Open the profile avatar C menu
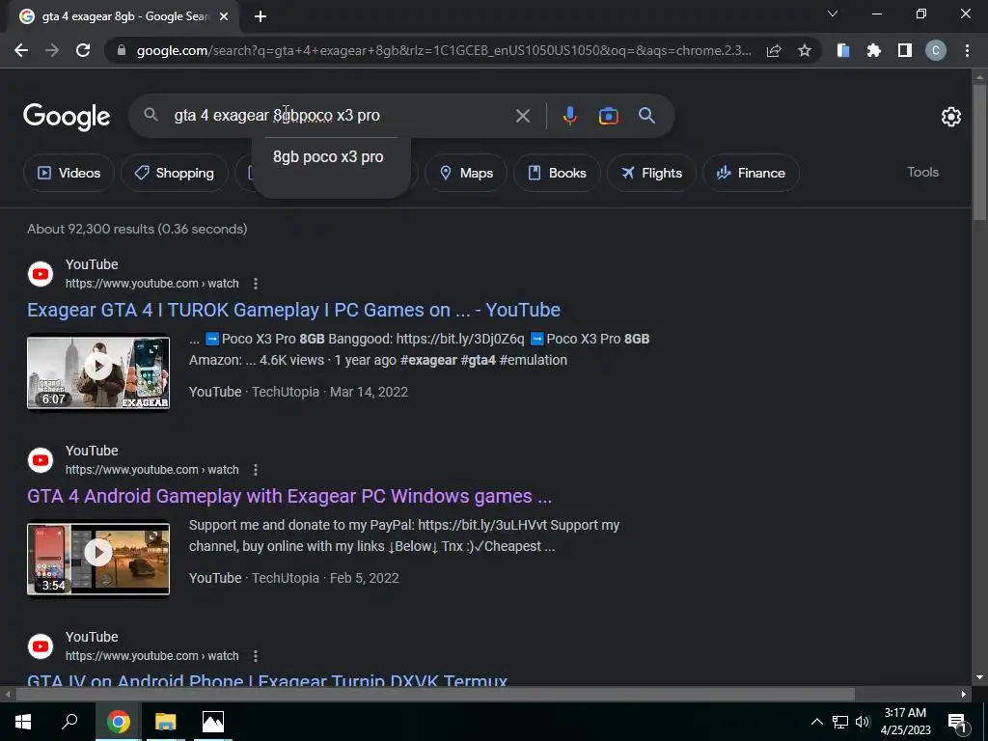The height and width of the screenshot is (741, 988). pos(936,50)
